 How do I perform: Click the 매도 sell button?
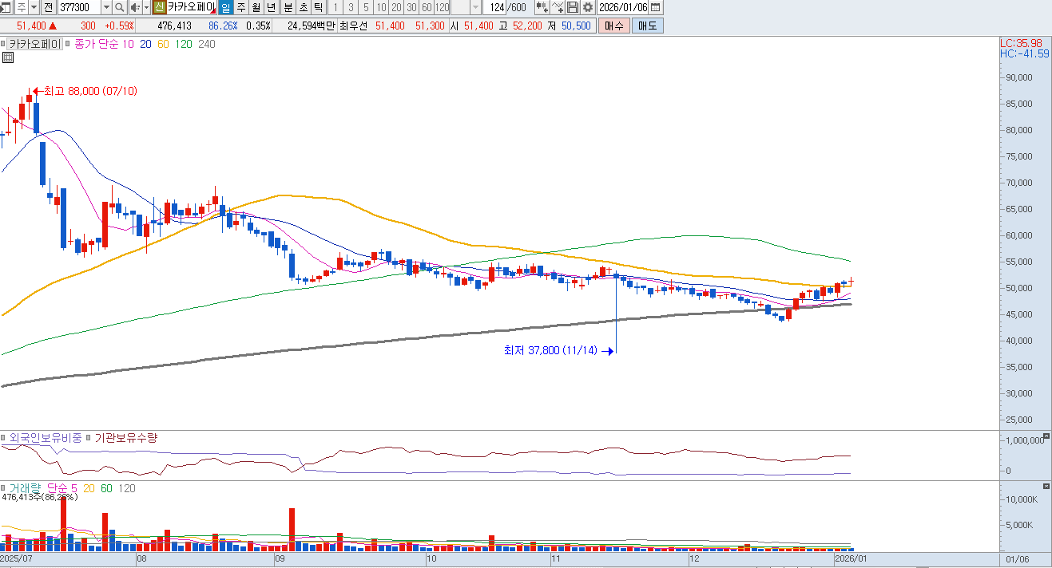[646, 26]
